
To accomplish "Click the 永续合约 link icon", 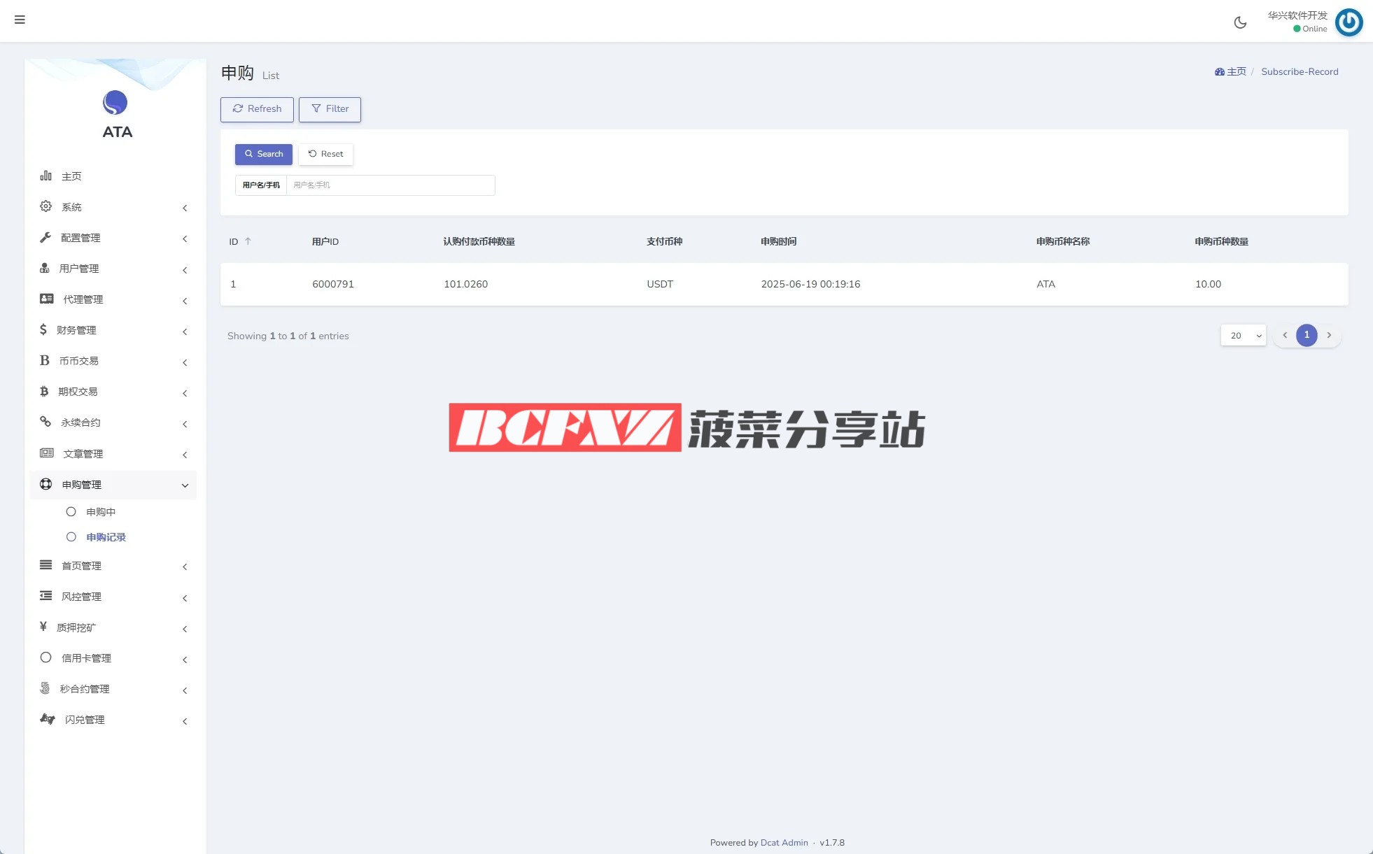I will pos(46,422).
